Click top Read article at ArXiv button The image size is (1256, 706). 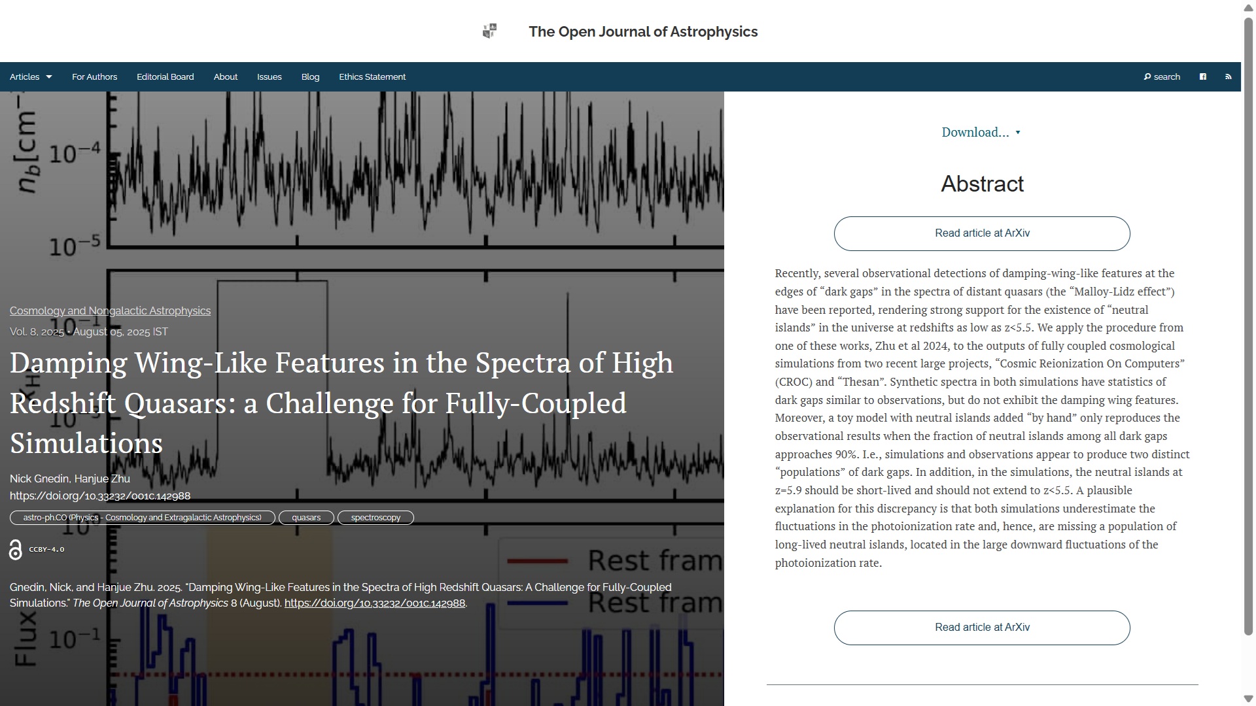pyautogui.click(x=981, y=233)
